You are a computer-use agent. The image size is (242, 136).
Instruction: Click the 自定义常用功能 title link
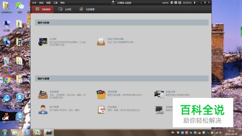(116, 39)
